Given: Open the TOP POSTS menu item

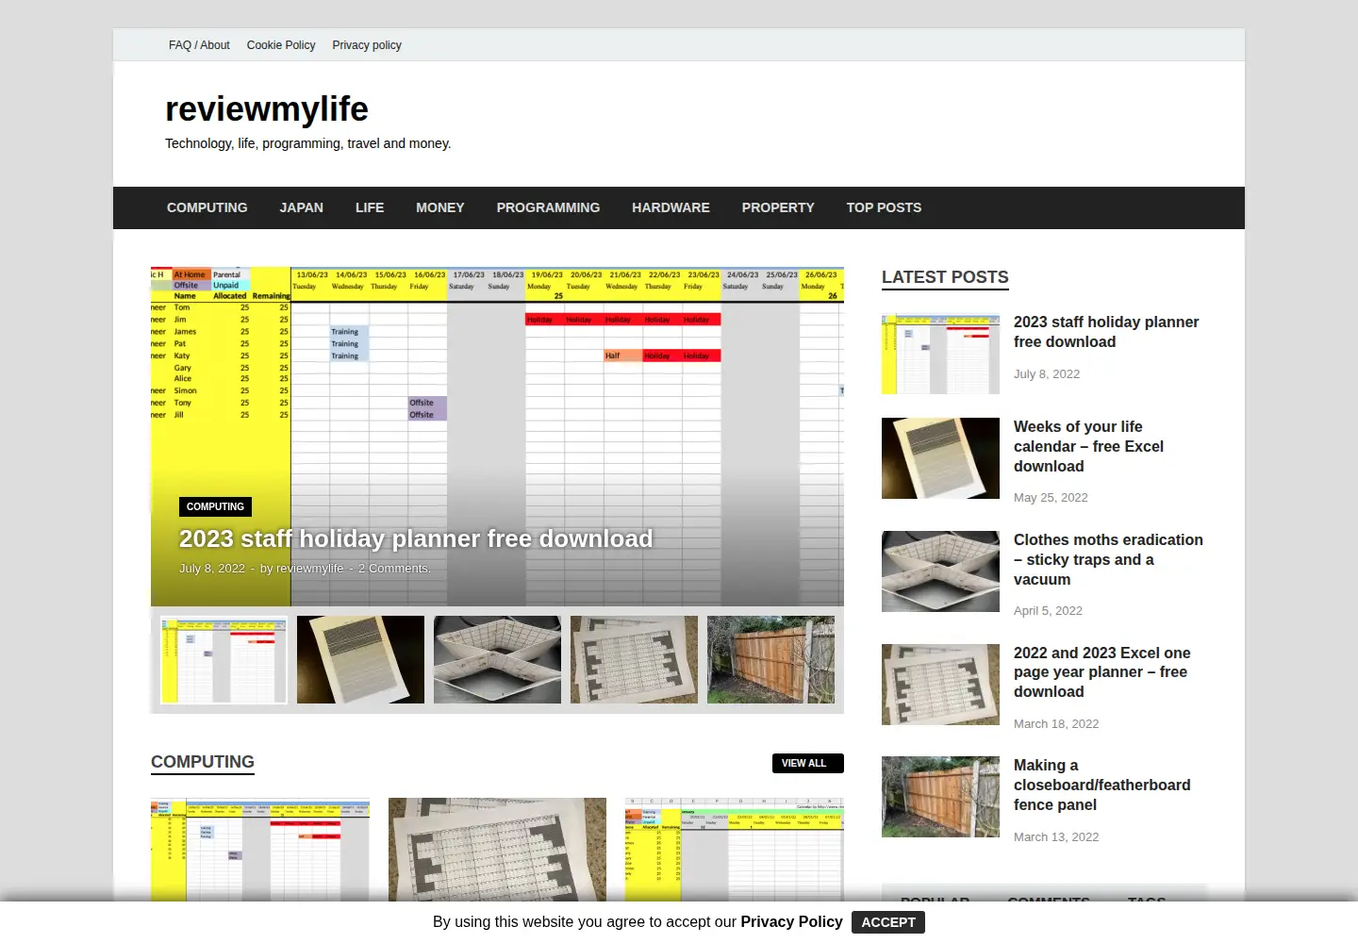Looking at the screenshot, I should [884, 207].
